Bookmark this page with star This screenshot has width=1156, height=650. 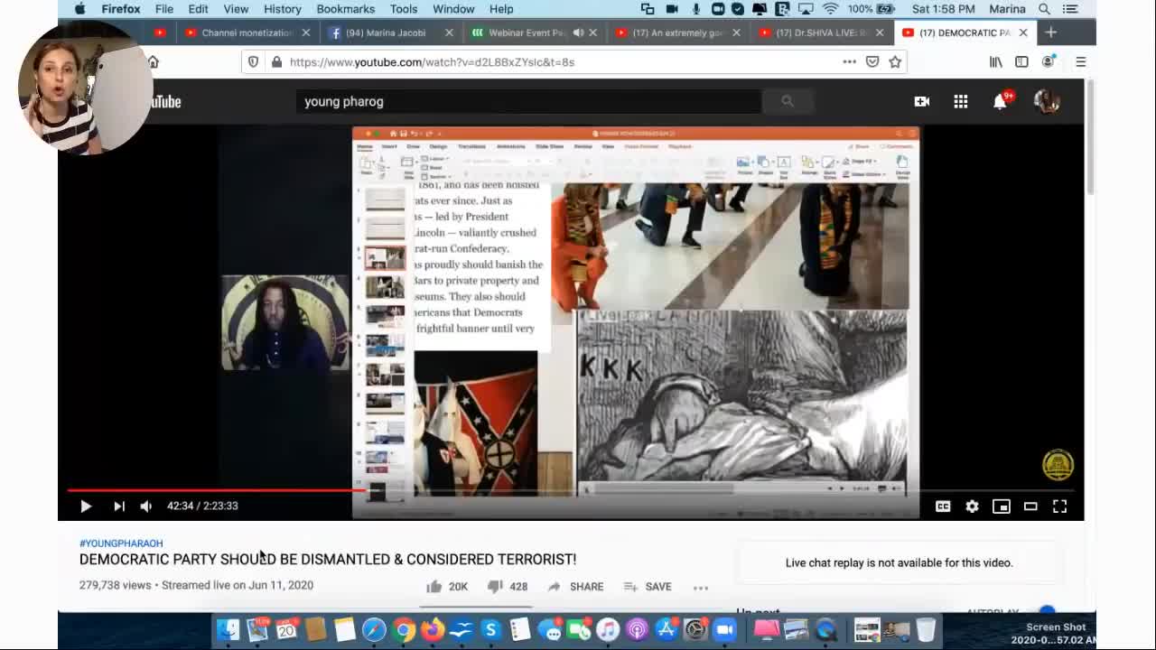tap(895, 62)
